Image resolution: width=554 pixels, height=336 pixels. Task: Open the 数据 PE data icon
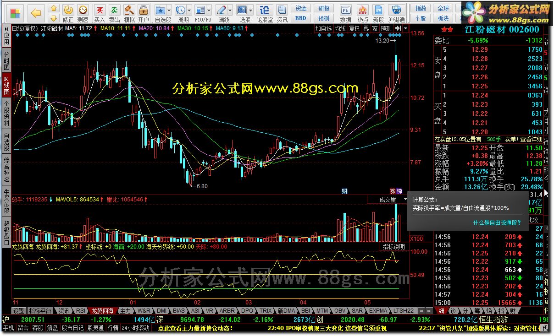(x=346, y=13)
